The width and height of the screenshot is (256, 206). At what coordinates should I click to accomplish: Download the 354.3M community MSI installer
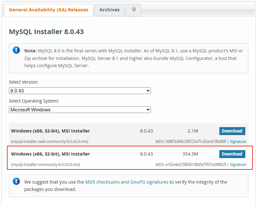coord(232,154)
